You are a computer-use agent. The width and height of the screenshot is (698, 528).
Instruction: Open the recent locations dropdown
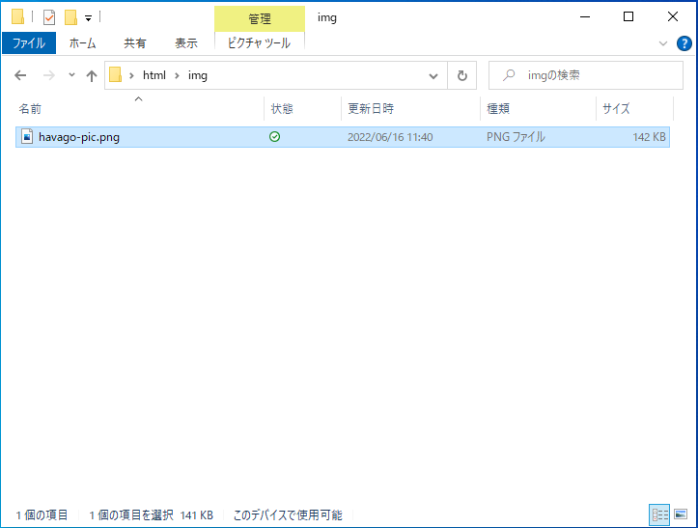pos(71,74)
